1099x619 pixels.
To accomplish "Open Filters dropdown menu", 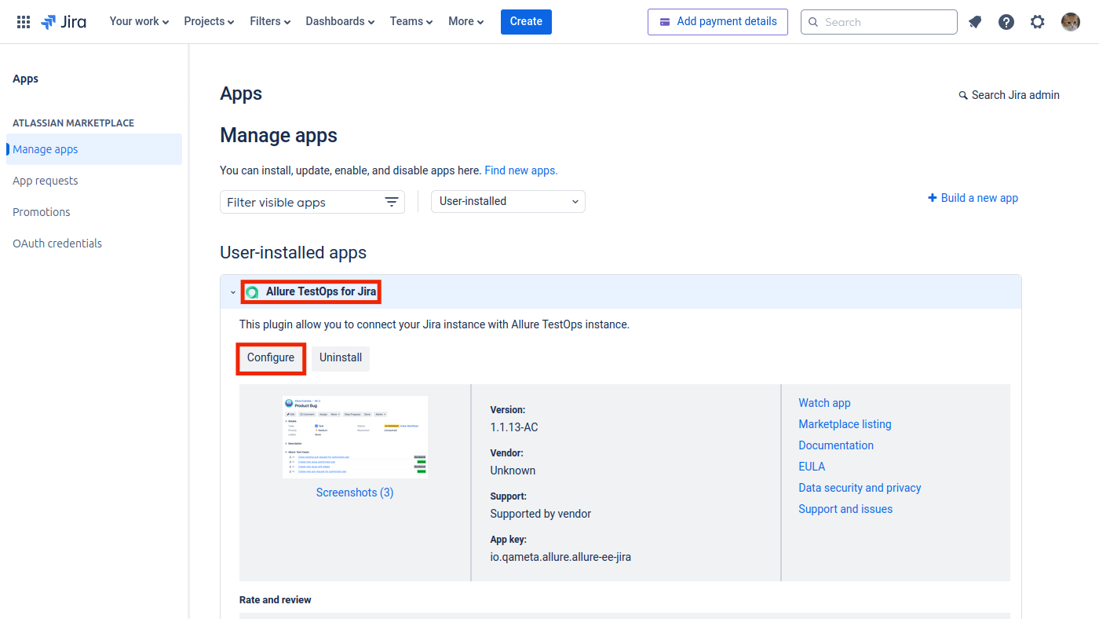I will click(270, 21).
